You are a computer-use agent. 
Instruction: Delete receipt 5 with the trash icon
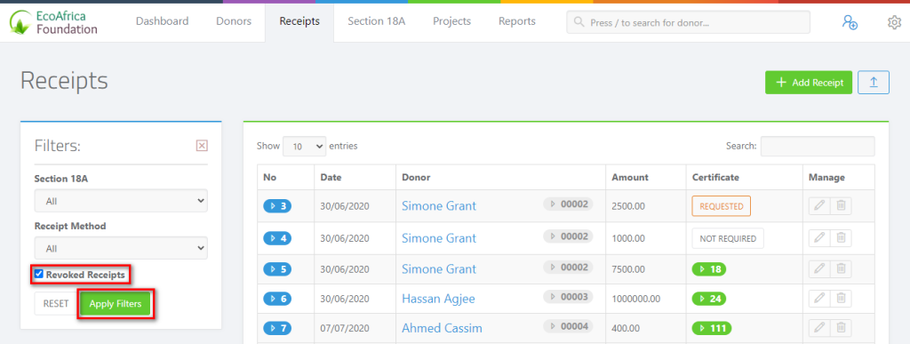pyautogui.click(x=841, y=268)
